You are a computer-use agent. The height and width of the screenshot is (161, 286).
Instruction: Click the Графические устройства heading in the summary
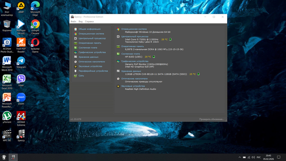(x=135, y=61)
